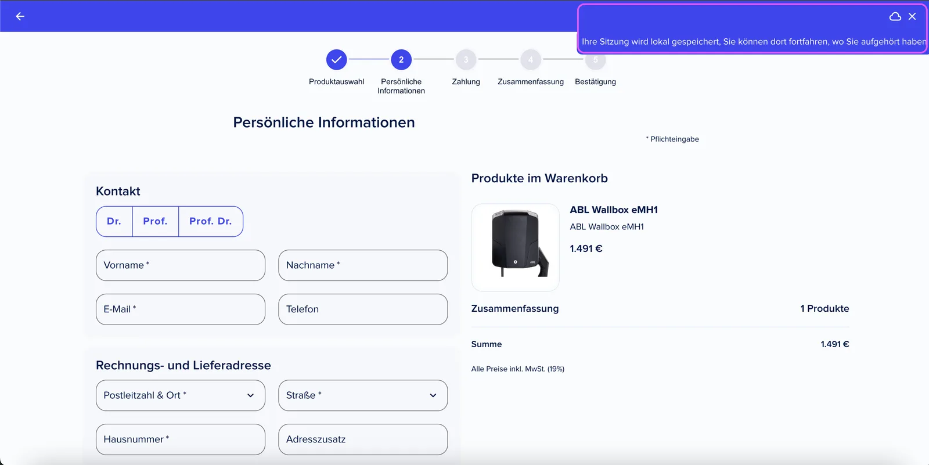Choose the Prof. title option
The image size is (929, 465).
click(x=156, y=221)
